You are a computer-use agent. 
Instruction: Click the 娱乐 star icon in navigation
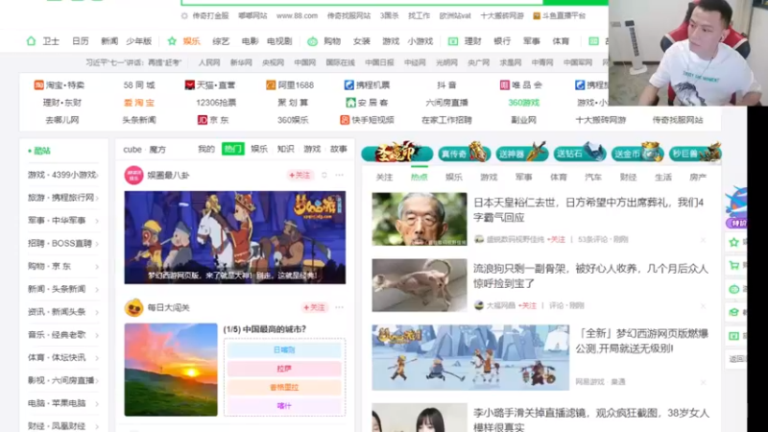pyautogui.click(x=172, y=41)
